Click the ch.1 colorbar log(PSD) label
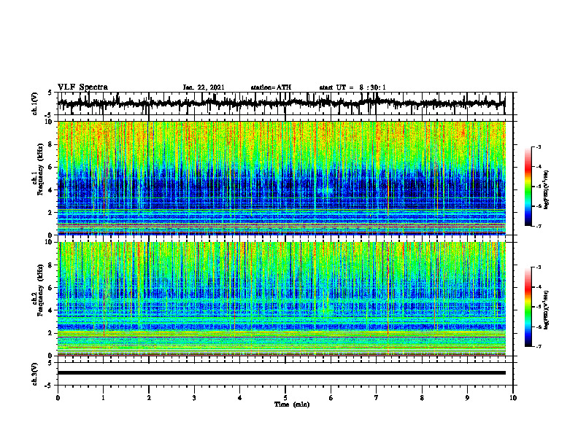Image resolution: width=578 pixels, height=446 pixels. click(547, 190)
